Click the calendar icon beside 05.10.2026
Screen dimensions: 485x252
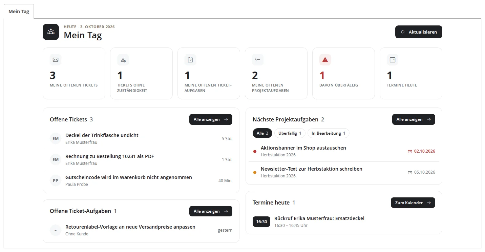click(x=410, y=172)
